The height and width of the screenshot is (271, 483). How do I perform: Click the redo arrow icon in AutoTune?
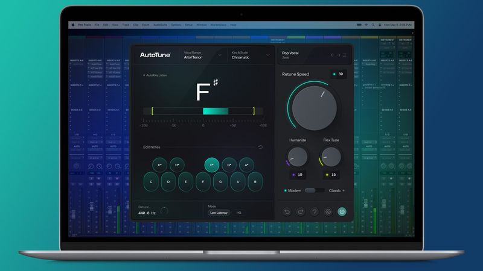(301, 212)
